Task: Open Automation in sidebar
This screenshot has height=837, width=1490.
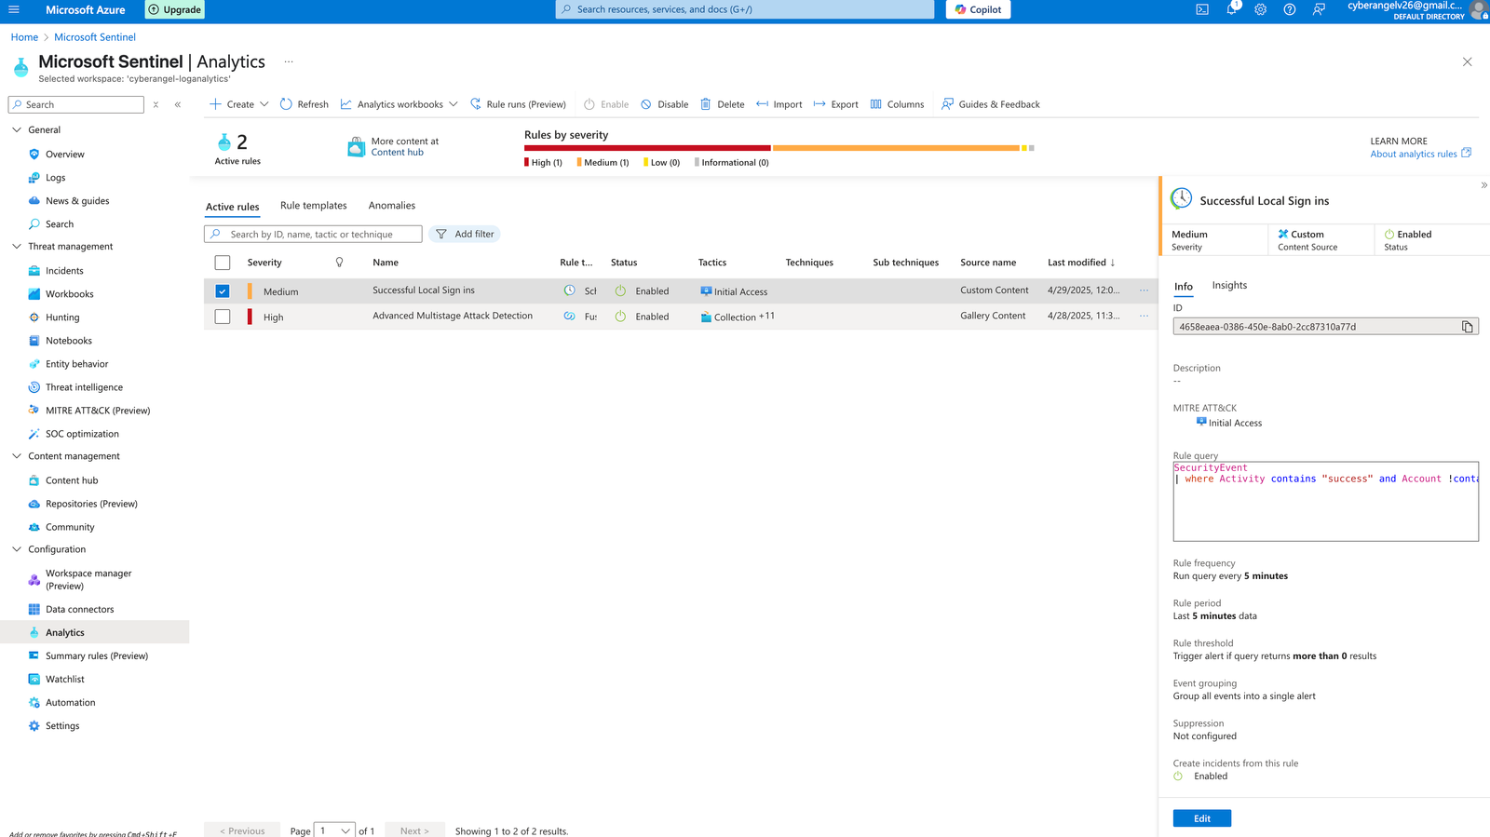Action: [x=70, y=703]
